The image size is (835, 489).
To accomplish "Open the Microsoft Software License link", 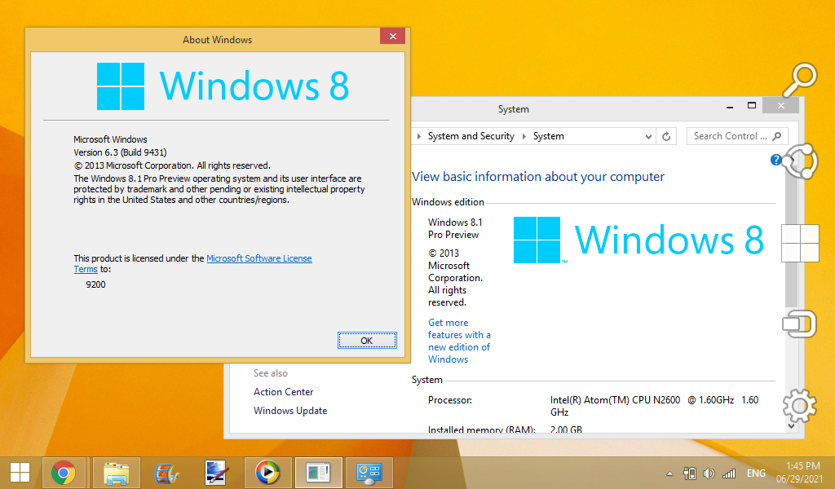I will click(x=258, y=258).
